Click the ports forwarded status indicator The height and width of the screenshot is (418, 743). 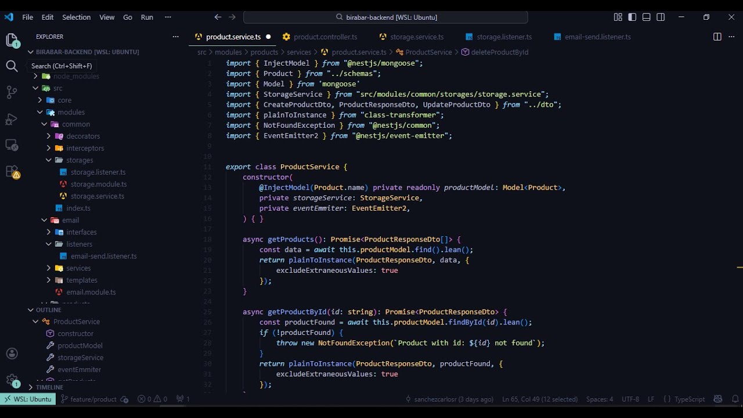coord(183,399)
